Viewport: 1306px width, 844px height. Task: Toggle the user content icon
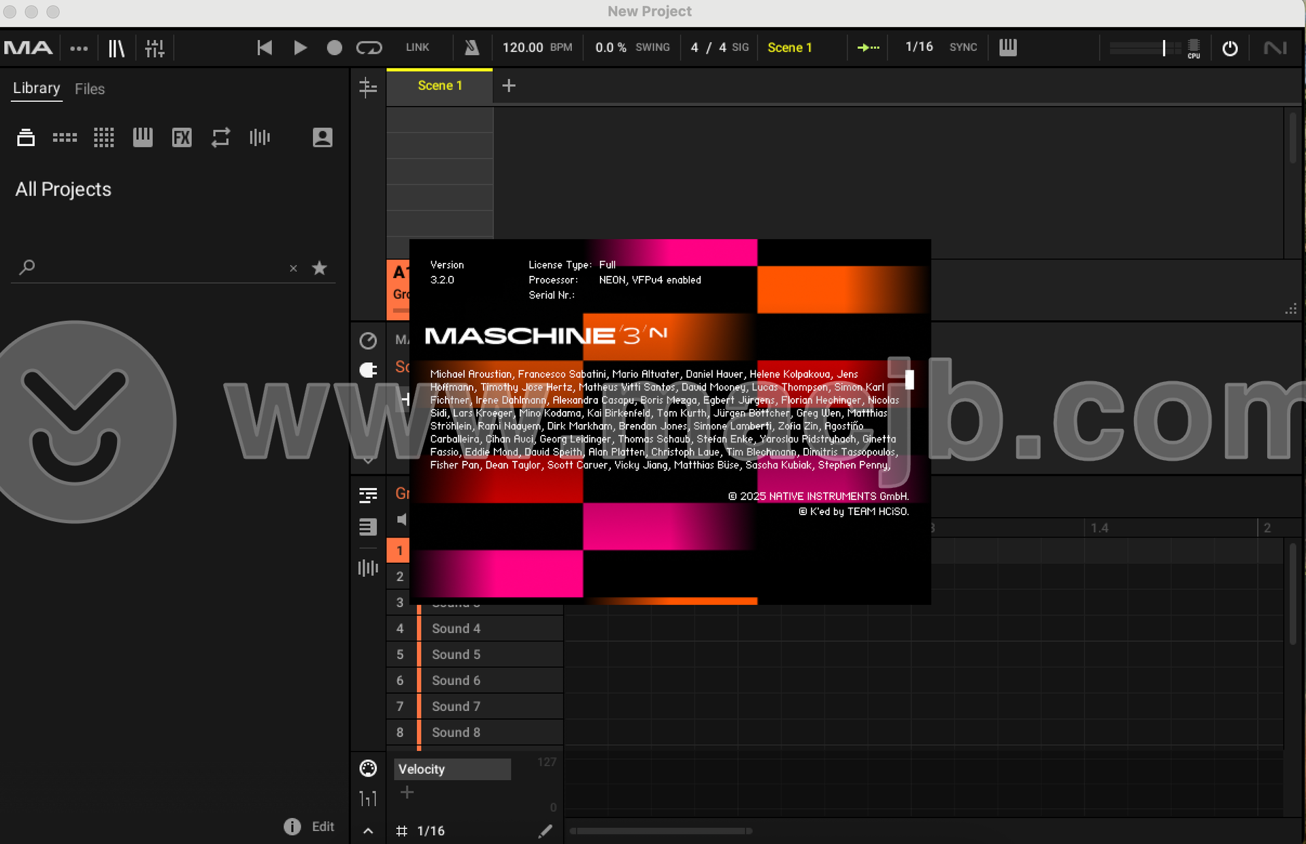(322, 137)
